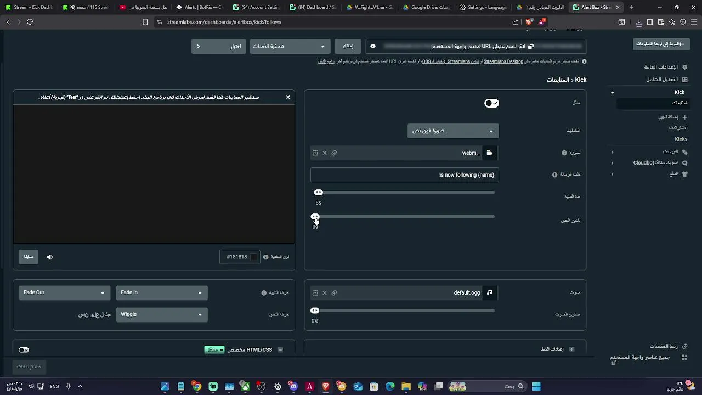Expand Cloudbot redemption sidebar section arrow
702x395 pixels.
tap(612, 163)
